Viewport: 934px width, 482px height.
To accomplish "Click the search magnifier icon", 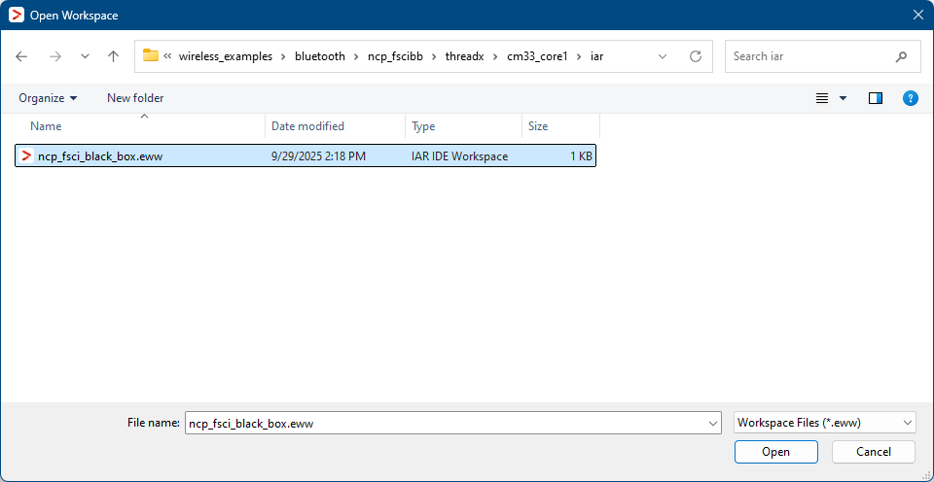I will pyautogui.click(x=901, y=56).
